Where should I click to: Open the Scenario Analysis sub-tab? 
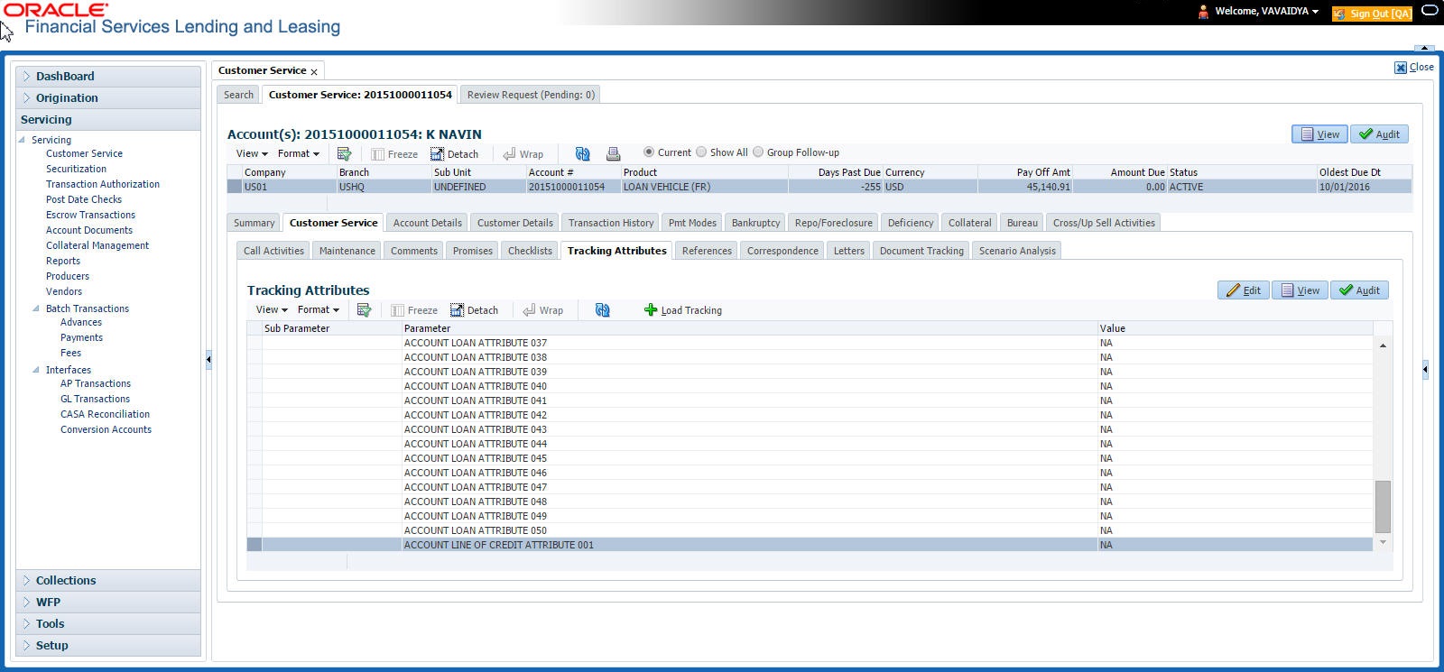(x=1017, y=251)
